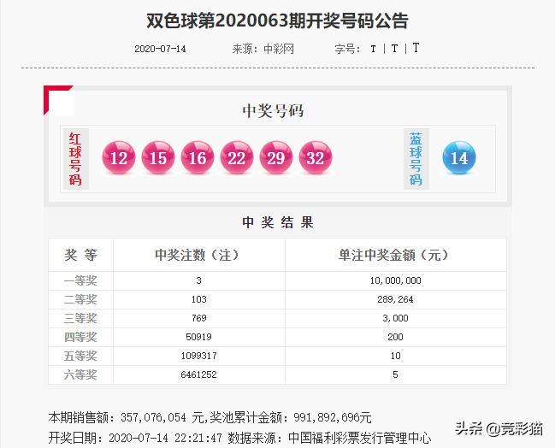Click draw time 2020-07-14 22:21:47
Viewport: 555px width, 448px height.
tap(166, 438)
